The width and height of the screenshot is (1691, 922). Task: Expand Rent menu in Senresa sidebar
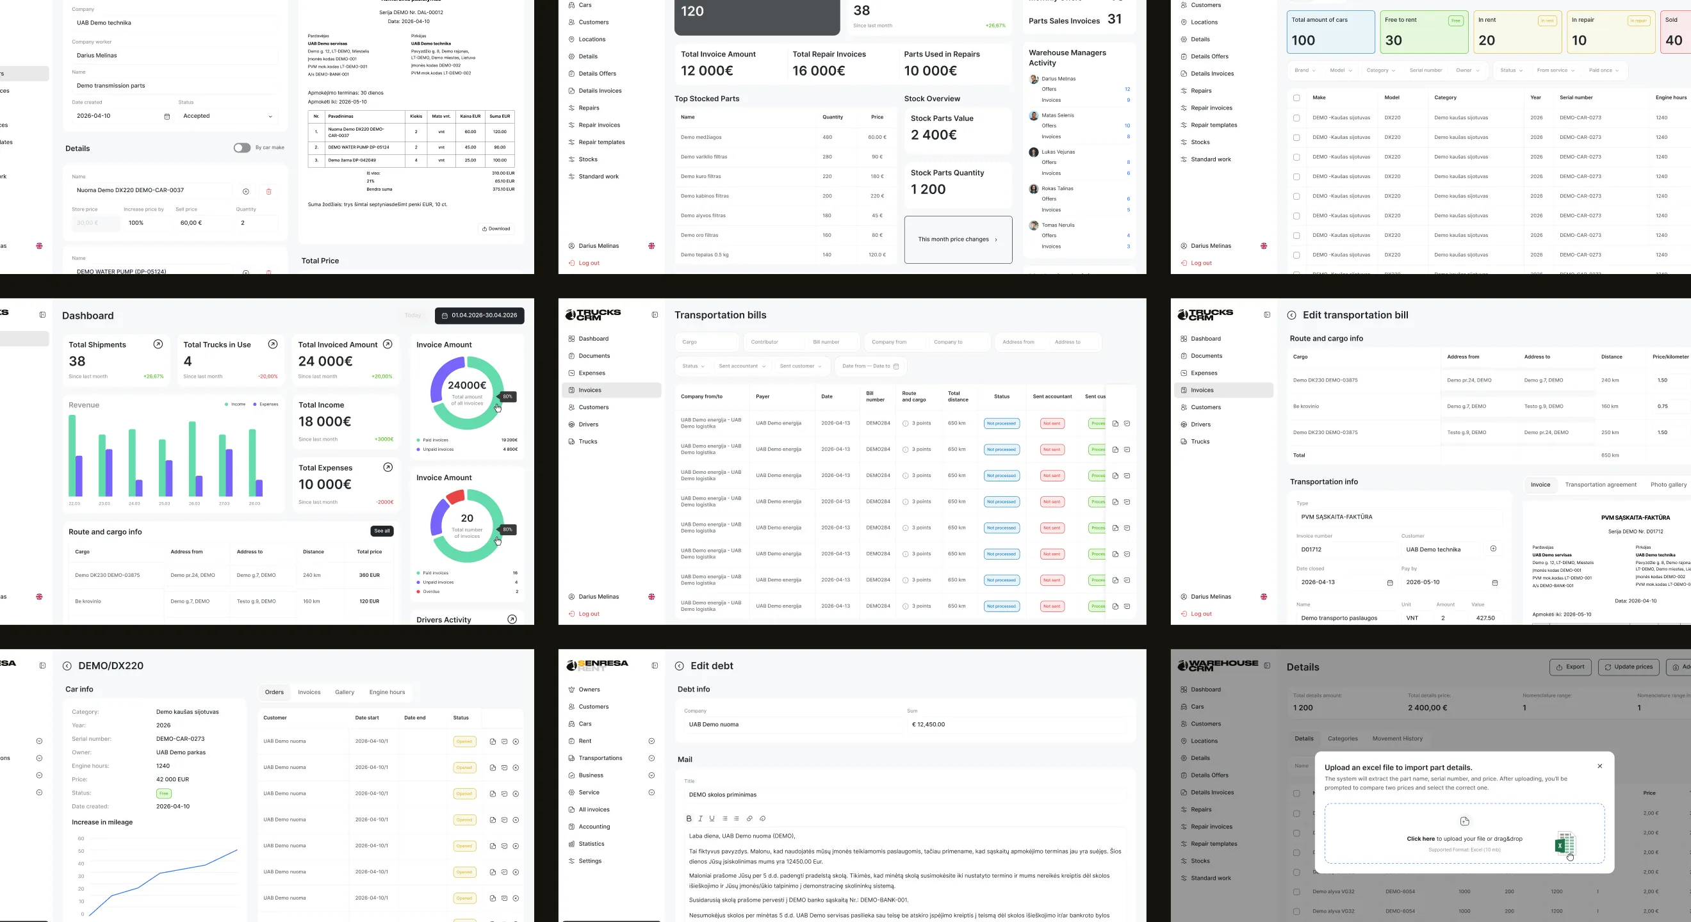[651, 741]
